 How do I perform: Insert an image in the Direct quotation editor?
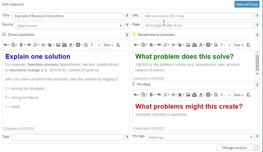tap(58, 45)
